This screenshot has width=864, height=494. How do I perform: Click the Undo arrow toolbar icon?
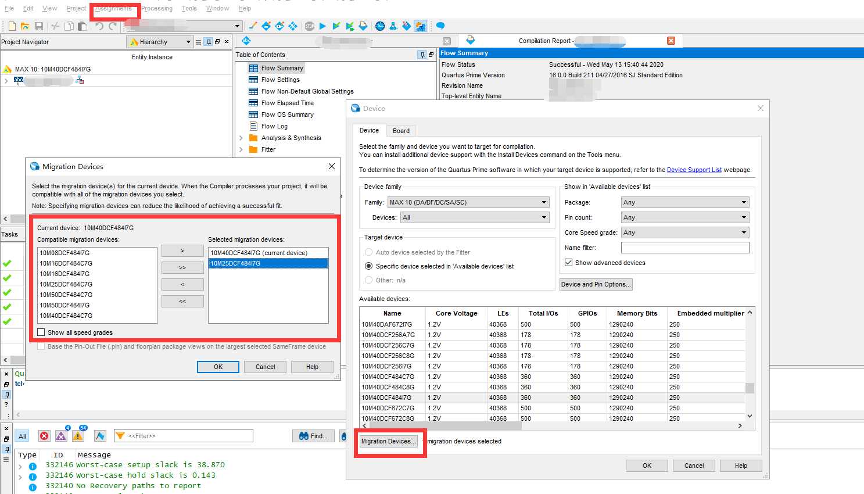[99, 26]
